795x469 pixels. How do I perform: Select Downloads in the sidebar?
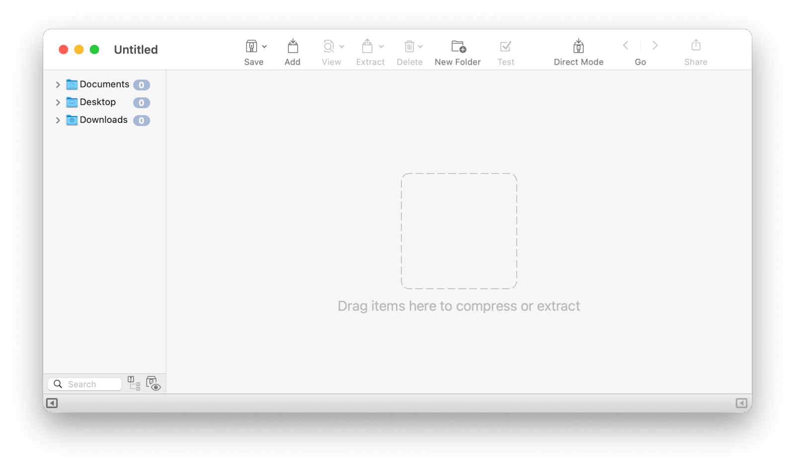coord(103,120)
